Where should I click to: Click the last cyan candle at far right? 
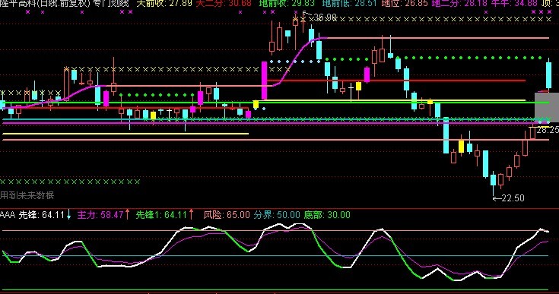(x=549, y=75)
